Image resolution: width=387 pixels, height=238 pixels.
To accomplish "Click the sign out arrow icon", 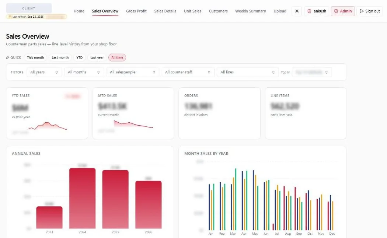I will [362, 11].
